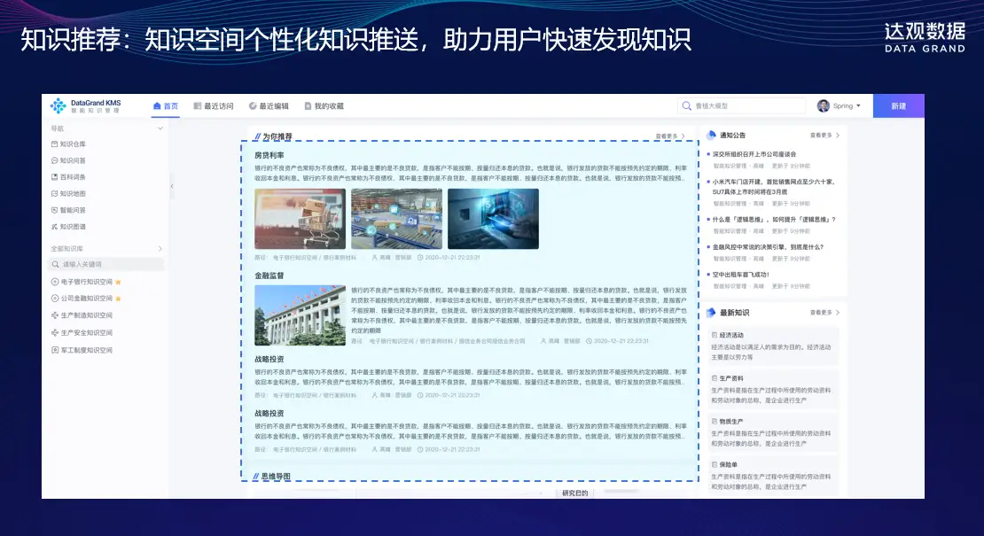984x536 pixels.
Task: Collapse the left sidebar with arrow handle
Action: (x=171, y=186)
